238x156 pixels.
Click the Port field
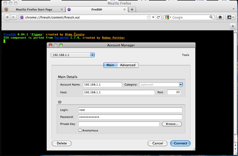(174, 92)
